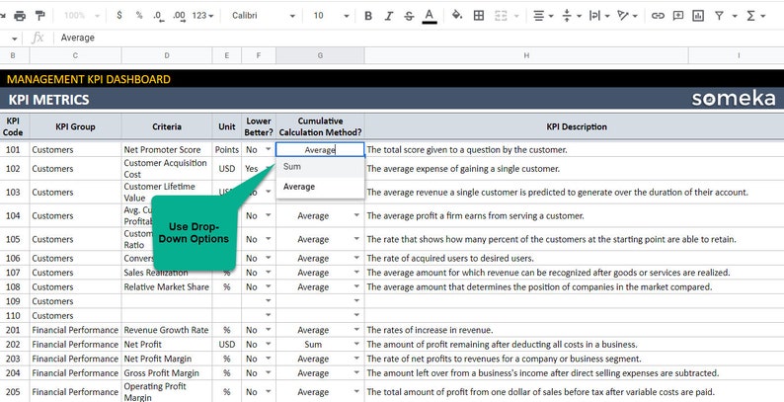Click the Relative Market Share cell
Viewport: 784px width, 402px height.
click(167, 287)
